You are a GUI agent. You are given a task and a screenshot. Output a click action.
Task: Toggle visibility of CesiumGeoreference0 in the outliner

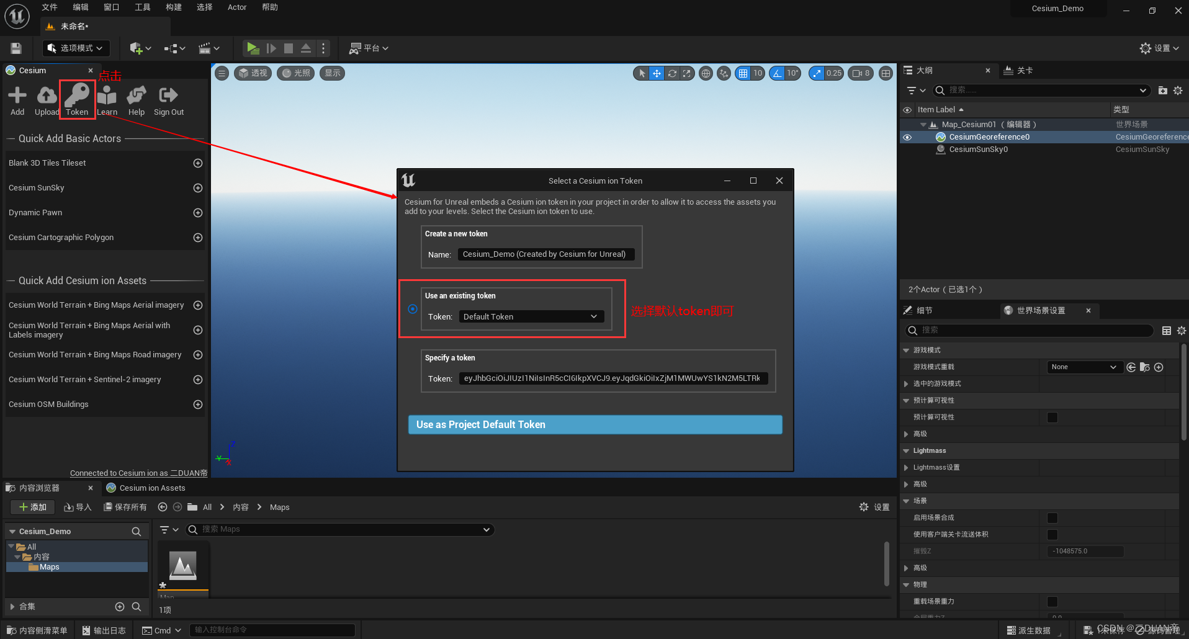907,136
